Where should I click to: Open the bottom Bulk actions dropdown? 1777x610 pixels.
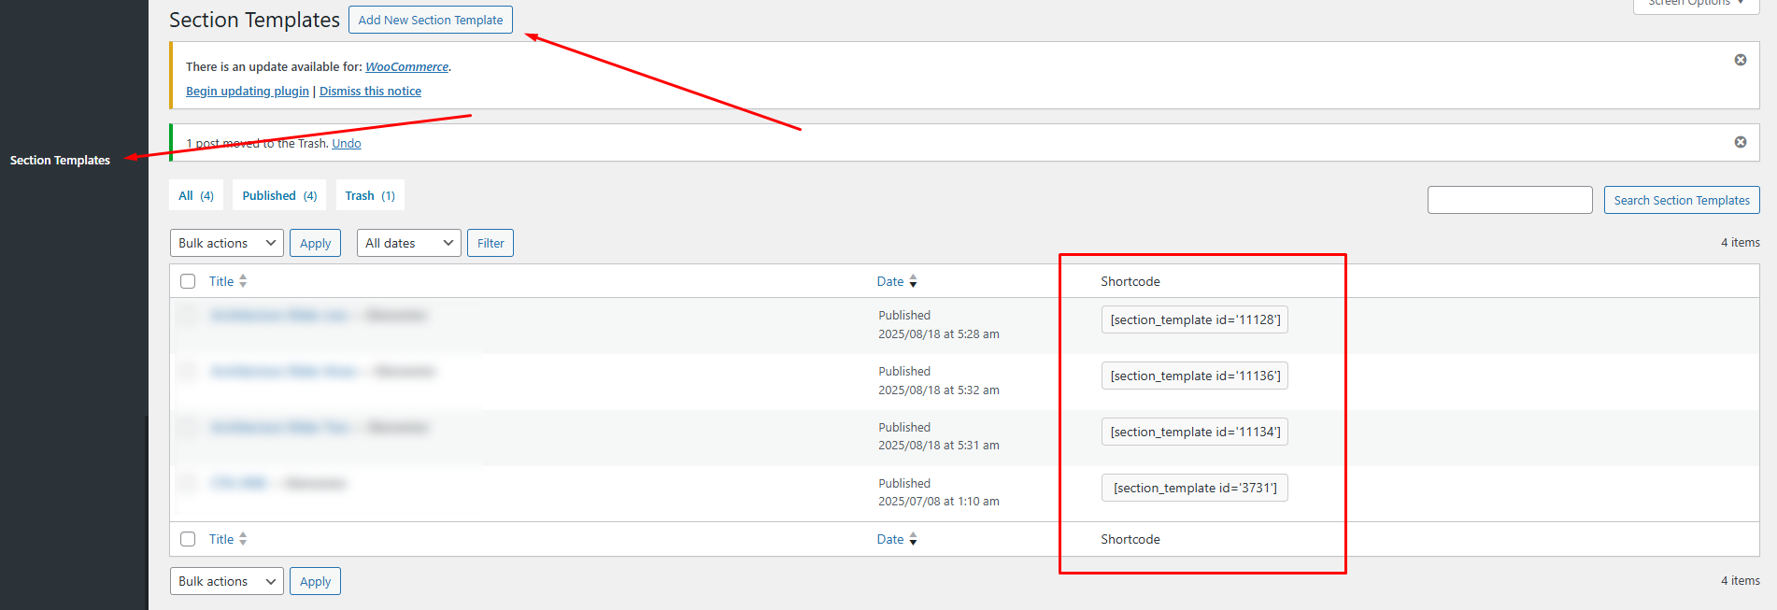[x=227, y=581]
